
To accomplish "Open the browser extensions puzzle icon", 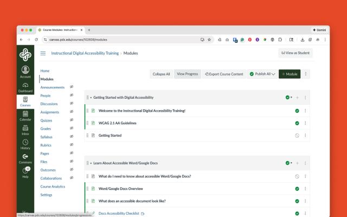I will (x=280, y=40).
